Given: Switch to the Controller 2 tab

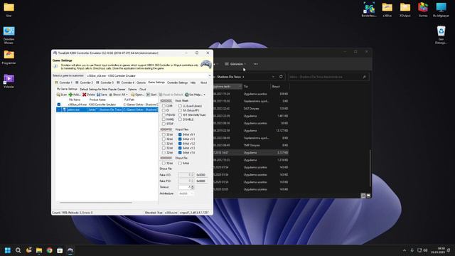Looking at the screenshot, I should click(84, 82).
